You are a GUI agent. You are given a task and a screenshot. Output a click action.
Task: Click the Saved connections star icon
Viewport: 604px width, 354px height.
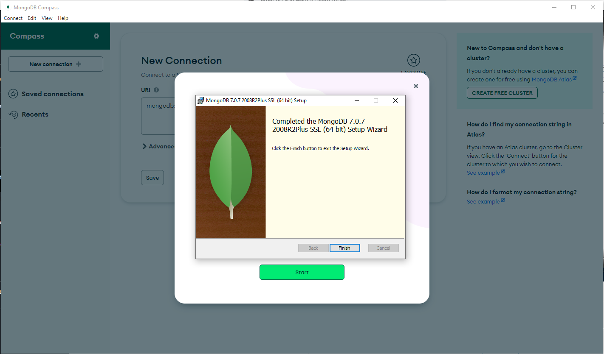13,94
